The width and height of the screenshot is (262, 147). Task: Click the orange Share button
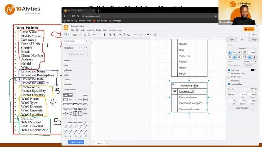point(249,29)
